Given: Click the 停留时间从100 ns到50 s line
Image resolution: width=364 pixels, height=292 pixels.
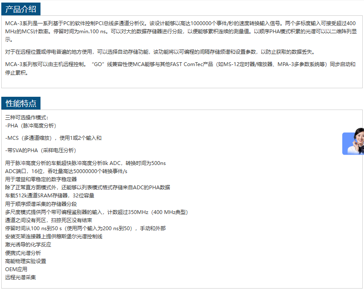Looking at the screenshot, I should (85, 228).
